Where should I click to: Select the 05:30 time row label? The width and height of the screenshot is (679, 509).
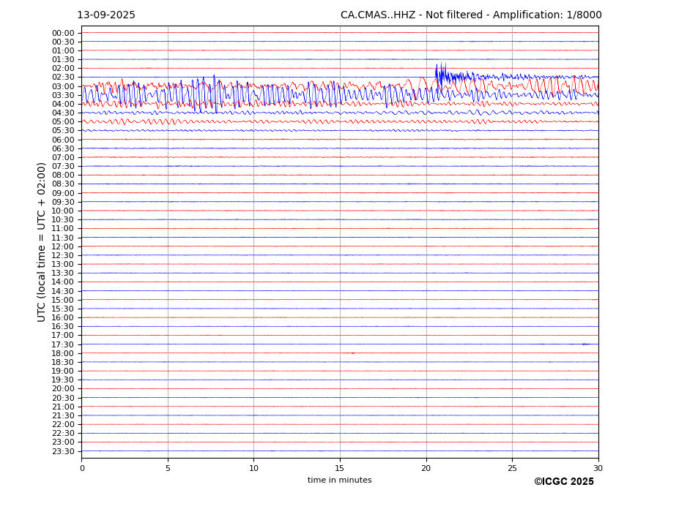pyautogui.click(x=63, y=131)
